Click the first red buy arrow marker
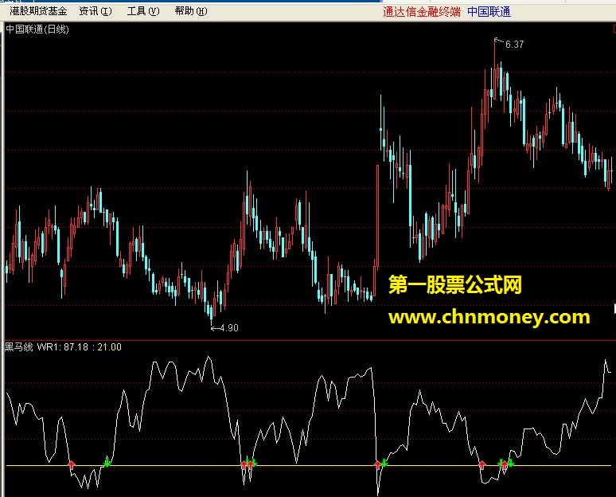Screen dimensions: 616x497 [71, 466]
